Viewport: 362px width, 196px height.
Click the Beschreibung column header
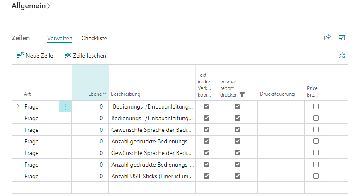coord(126,94)
